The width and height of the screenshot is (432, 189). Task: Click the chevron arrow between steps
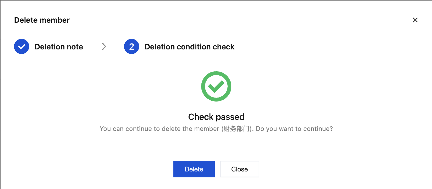104,46
